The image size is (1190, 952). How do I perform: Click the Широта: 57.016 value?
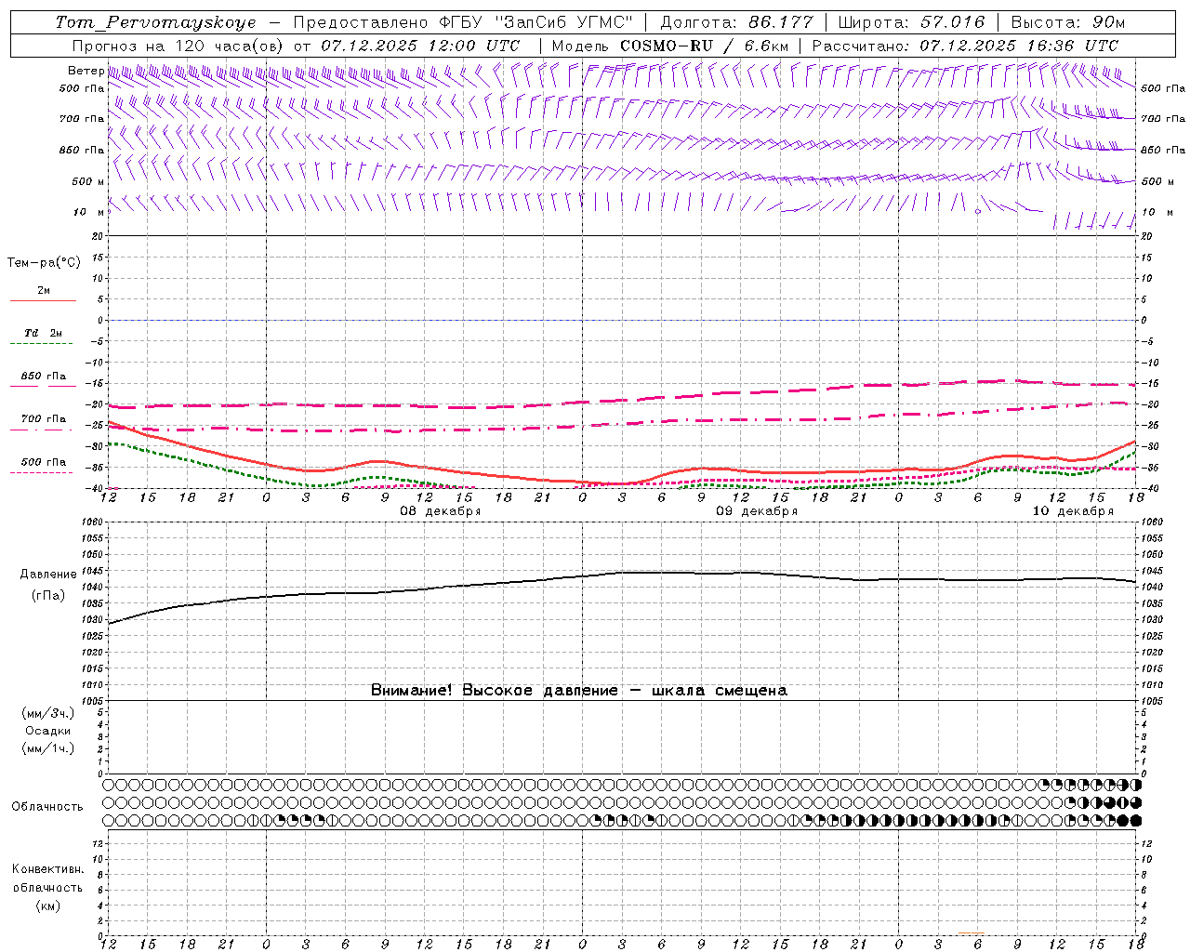pyautogui.click(x=911, y=22)
